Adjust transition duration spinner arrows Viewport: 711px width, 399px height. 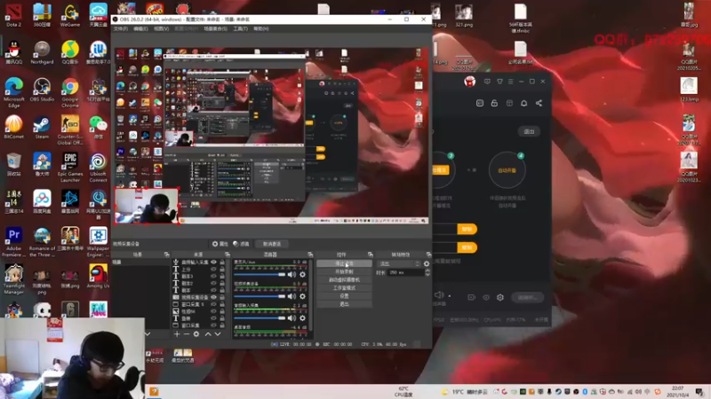(427, 272)
